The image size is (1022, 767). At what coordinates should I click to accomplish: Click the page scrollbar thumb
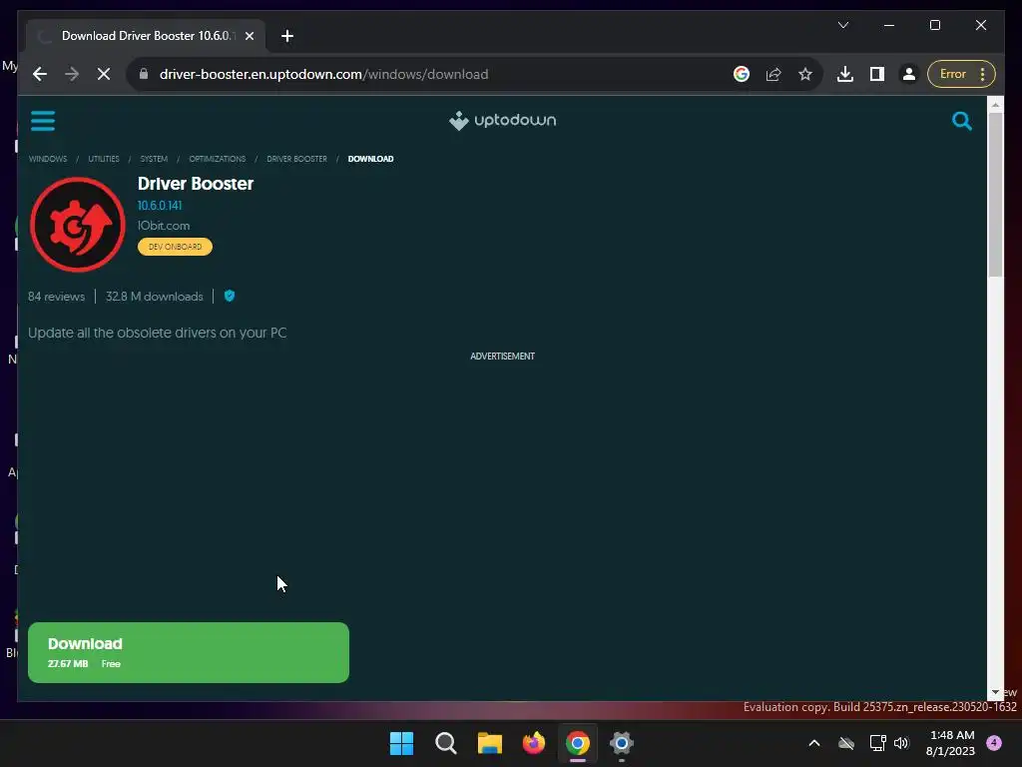[x=995, y=195]
